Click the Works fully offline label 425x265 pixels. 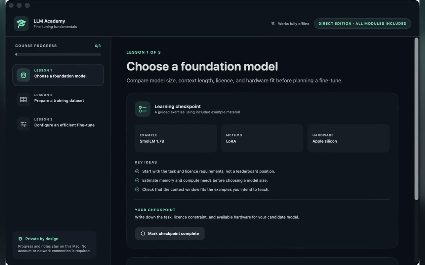point(294,24)
